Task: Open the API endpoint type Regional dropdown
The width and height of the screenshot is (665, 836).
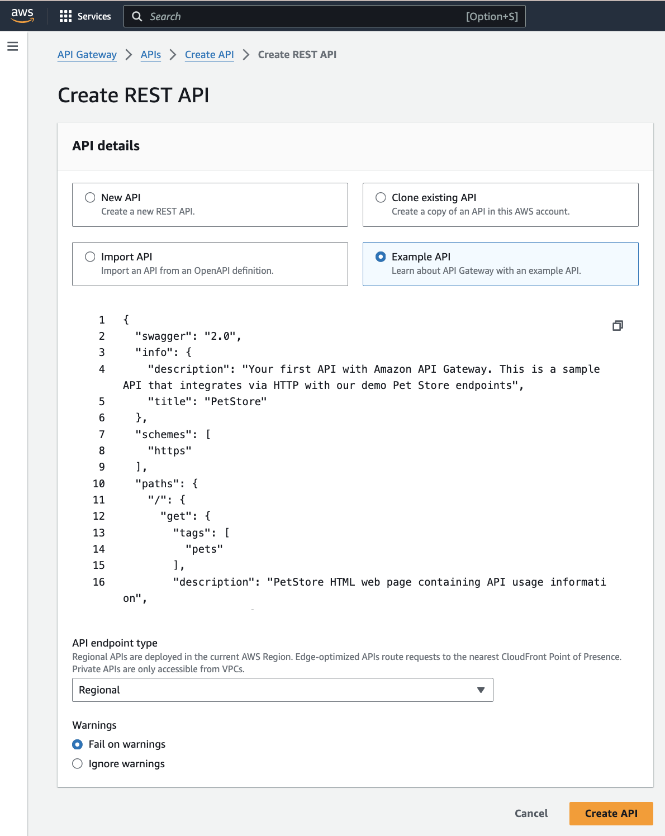Action: [283, 690]
